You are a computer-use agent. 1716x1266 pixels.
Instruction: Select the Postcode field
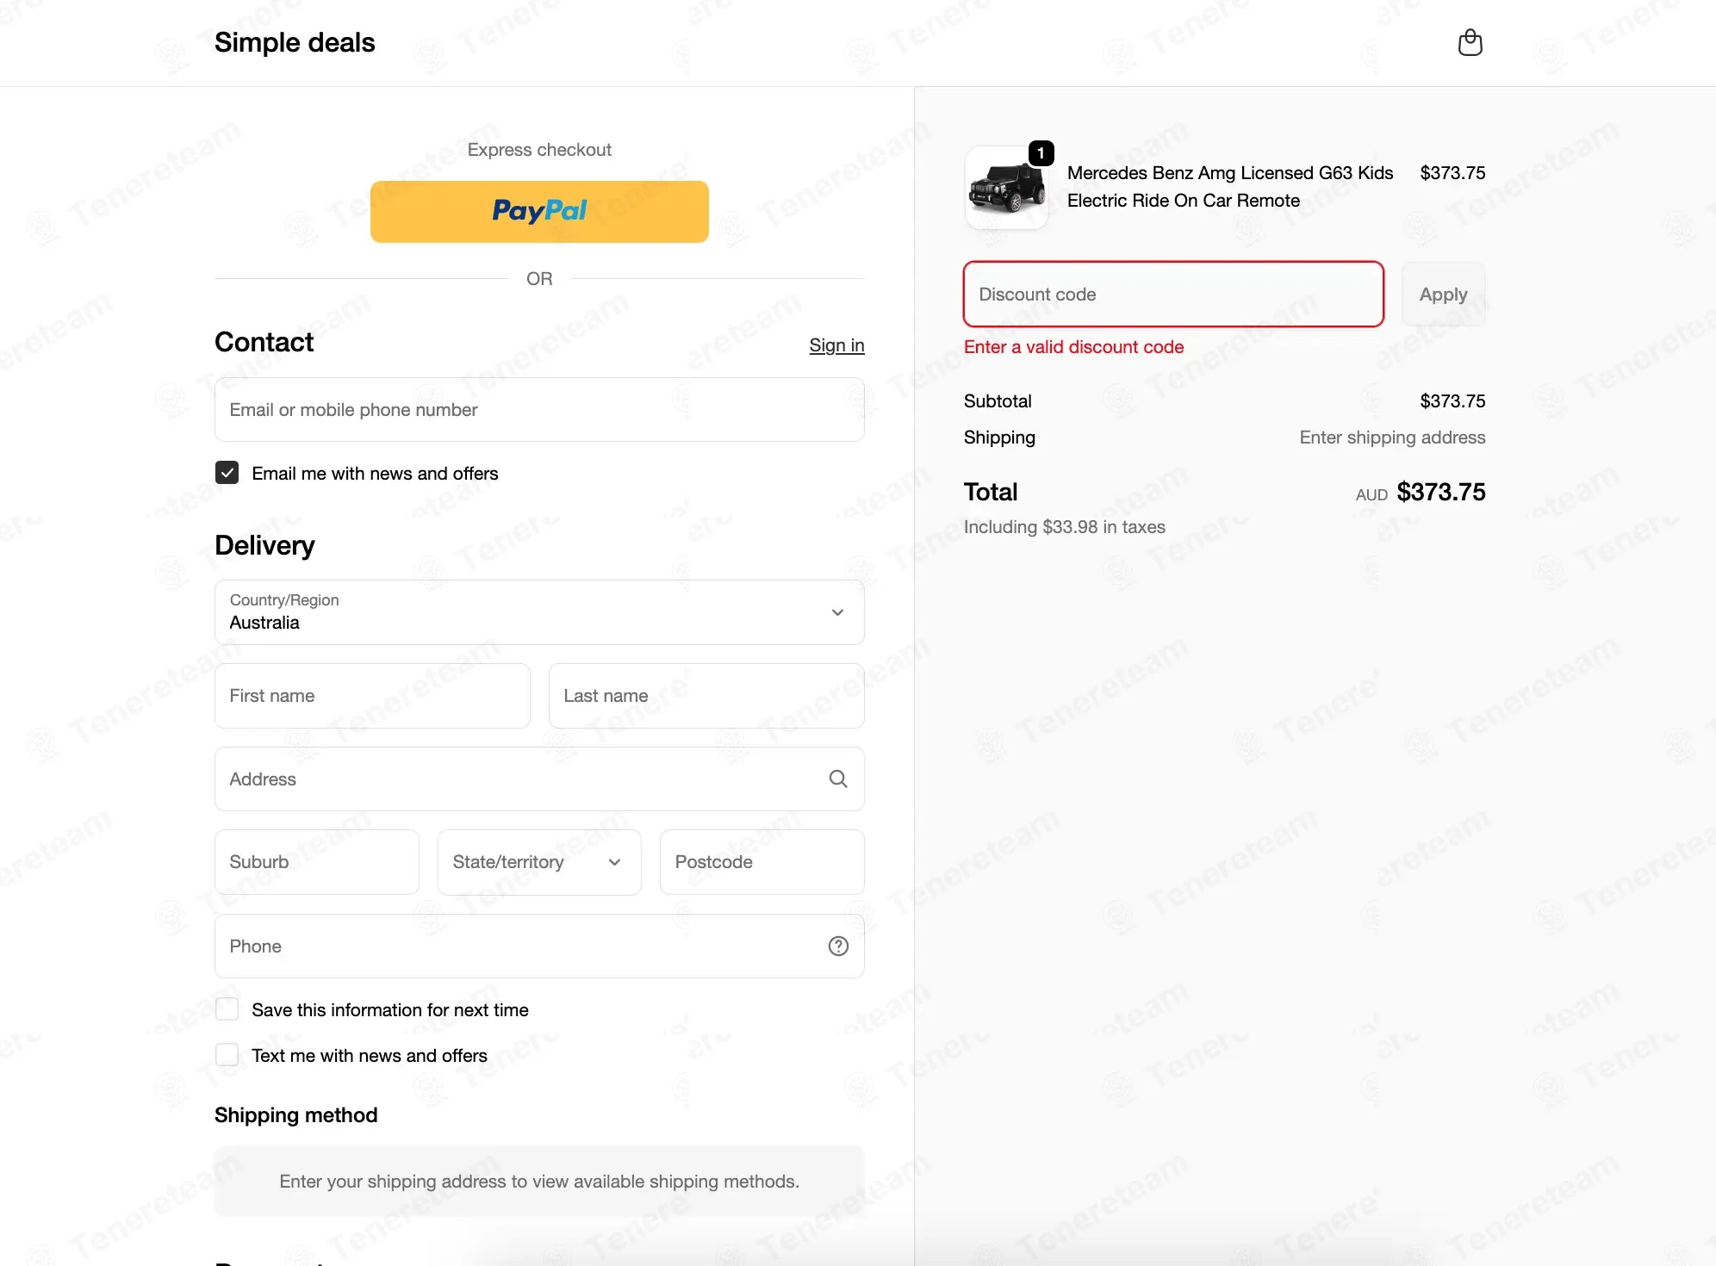(762, 862)
